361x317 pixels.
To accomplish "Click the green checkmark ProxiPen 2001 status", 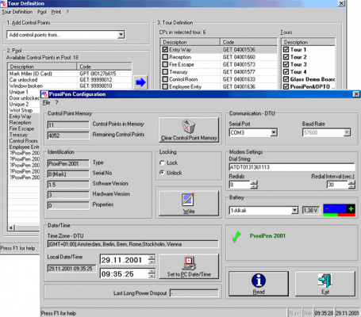I will [x=236, y=236].
